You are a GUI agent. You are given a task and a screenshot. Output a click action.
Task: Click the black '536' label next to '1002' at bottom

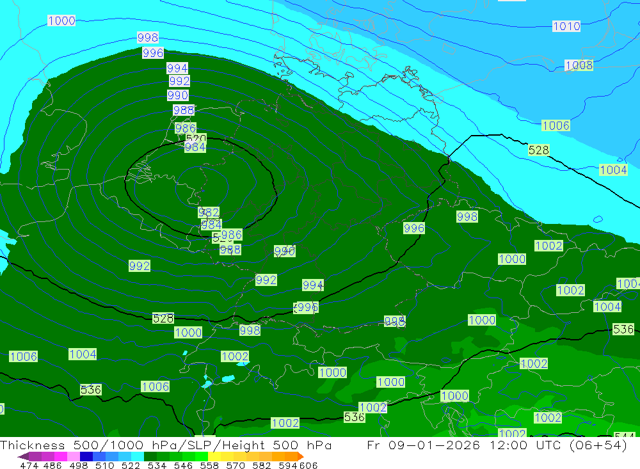(x=354, y=417)
